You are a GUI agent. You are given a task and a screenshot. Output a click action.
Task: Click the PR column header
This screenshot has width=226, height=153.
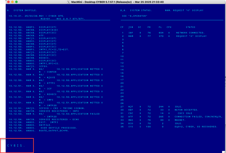(149, 27)
